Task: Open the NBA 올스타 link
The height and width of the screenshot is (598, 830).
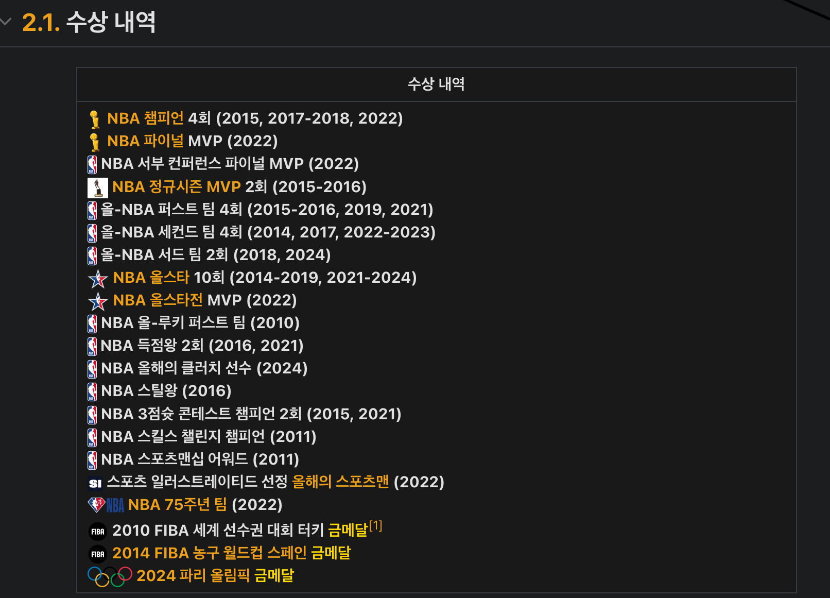Action: pyautogui.click(x=151, y=278)
